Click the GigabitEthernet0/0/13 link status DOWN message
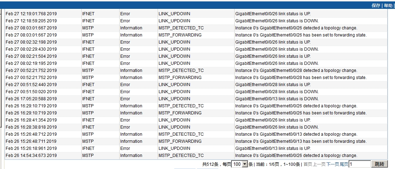395x169 pixels. 277,99
